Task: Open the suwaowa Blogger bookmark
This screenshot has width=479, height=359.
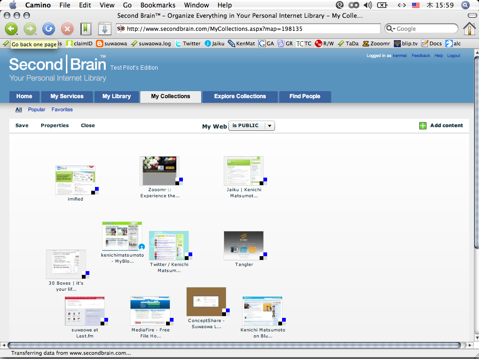Action: [x=111, y=43]
